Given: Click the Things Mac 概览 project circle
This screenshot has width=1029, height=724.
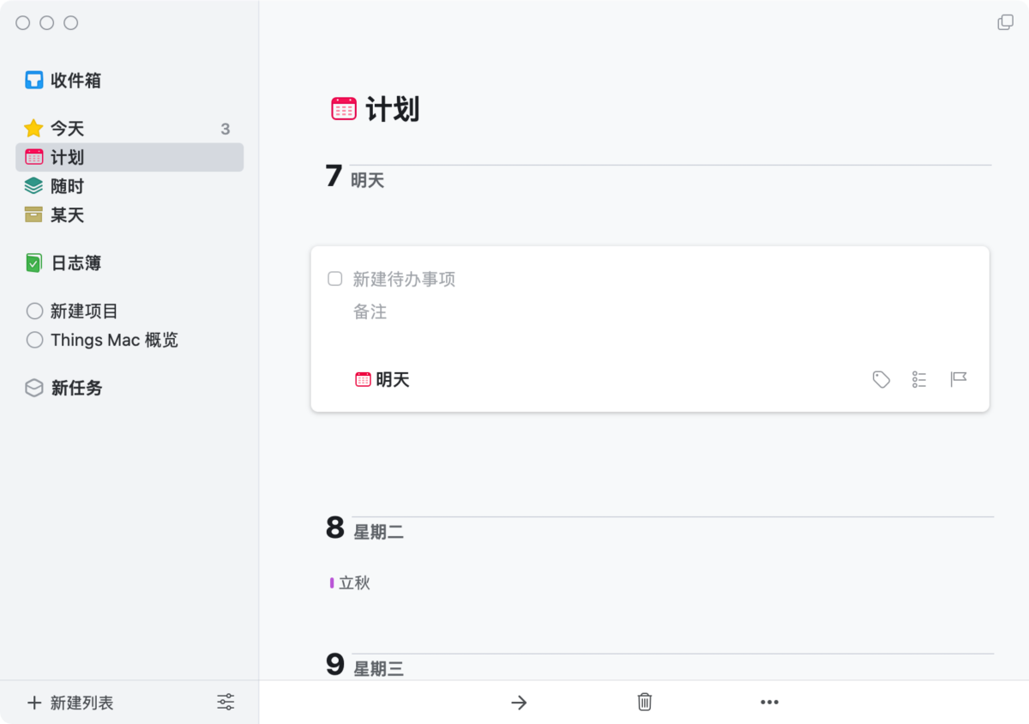Looking at the screenshot, I should pyautogui.click(x=34, y=341).
